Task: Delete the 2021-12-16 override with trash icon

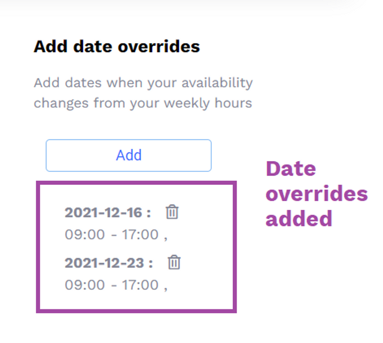Action: [x=172, y=212]
